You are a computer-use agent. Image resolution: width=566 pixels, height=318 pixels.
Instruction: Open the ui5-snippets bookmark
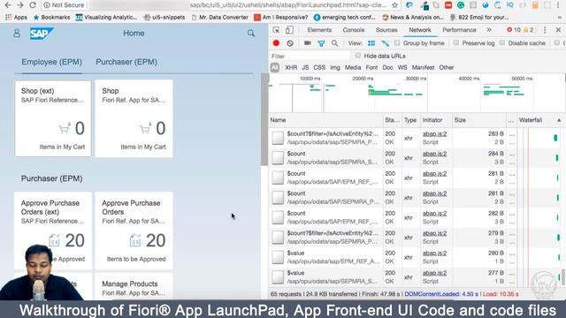(164, 17)
